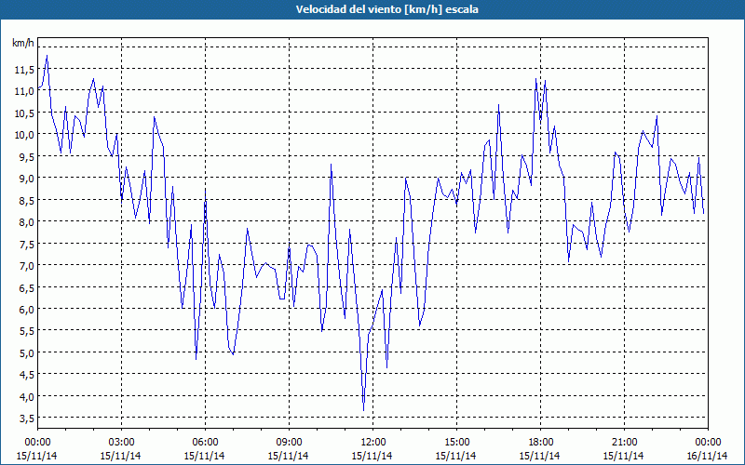Click the lowest wind speed dip before 12:00
Image resolution: width=745 pixels, height=465 pixels.
pos(363,410)
